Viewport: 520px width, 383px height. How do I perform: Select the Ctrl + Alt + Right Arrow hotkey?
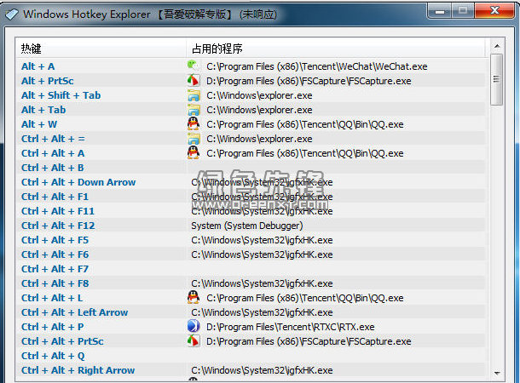[78, 370]
